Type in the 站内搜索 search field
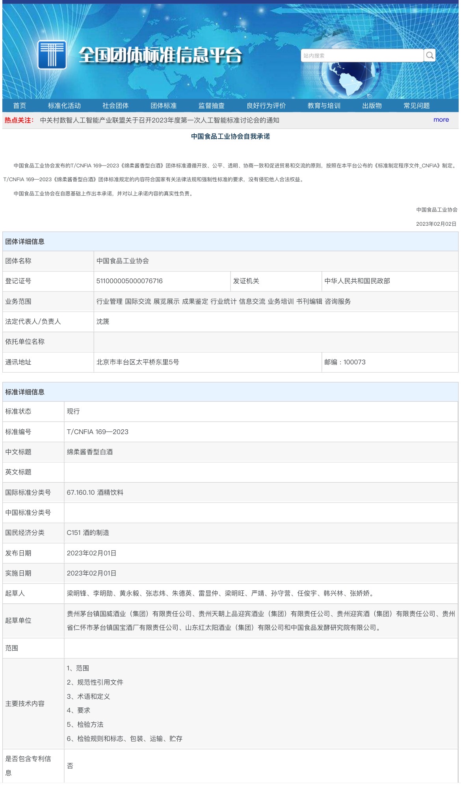Image resolution: width=461 pixels, height=787 pixels. coord(362,56)
